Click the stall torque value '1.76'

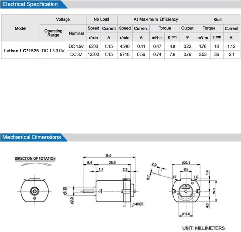[202, 46]
